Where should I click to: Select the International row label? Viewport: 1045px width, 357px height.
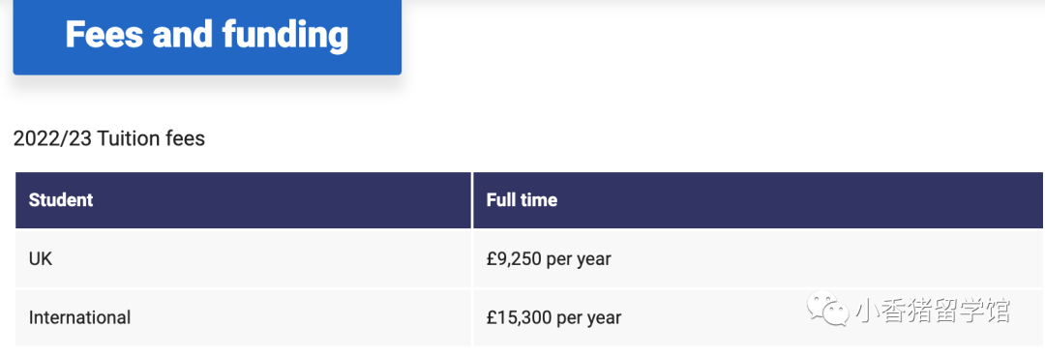click(x=79, y=317)
